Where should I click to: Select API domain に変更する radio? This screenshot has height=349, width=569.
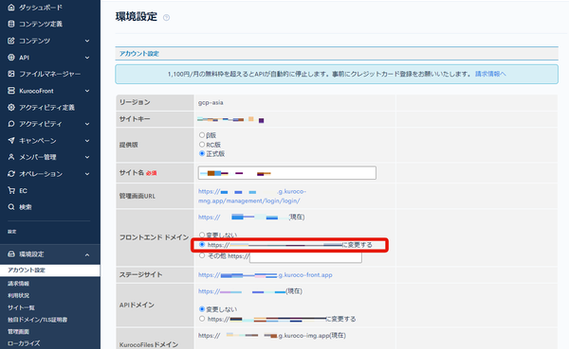(202, 319)
